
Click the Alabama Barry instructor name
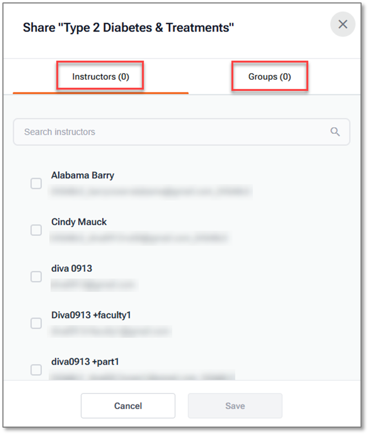pyautogui.click(x=83, y=175)
